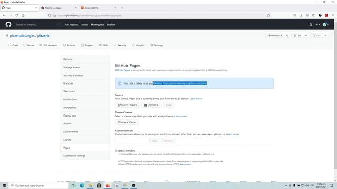Select Branches in settings sidebar
This screenshot has width=337, height=189.
pyautogui.click(x=85, y=83)
